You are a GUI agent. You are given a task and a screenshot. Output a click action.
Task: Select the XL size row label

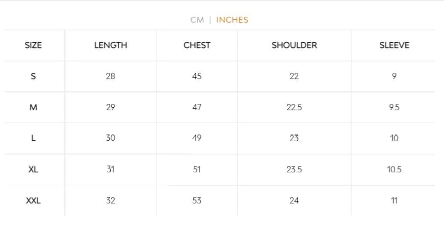[33, 169]
